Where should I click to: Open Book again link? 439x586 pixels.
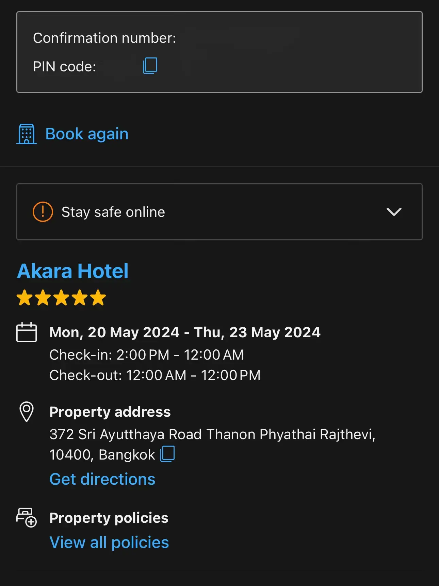click(x=87, y=134)
